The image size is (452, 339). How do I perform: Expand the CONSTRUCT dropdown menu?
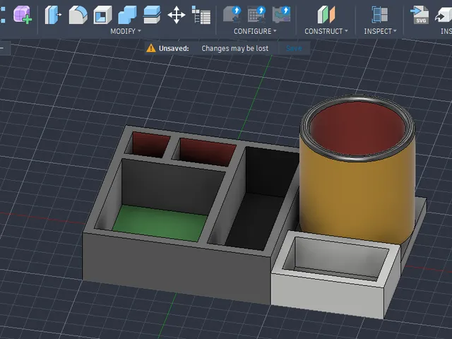click(326, 31)
